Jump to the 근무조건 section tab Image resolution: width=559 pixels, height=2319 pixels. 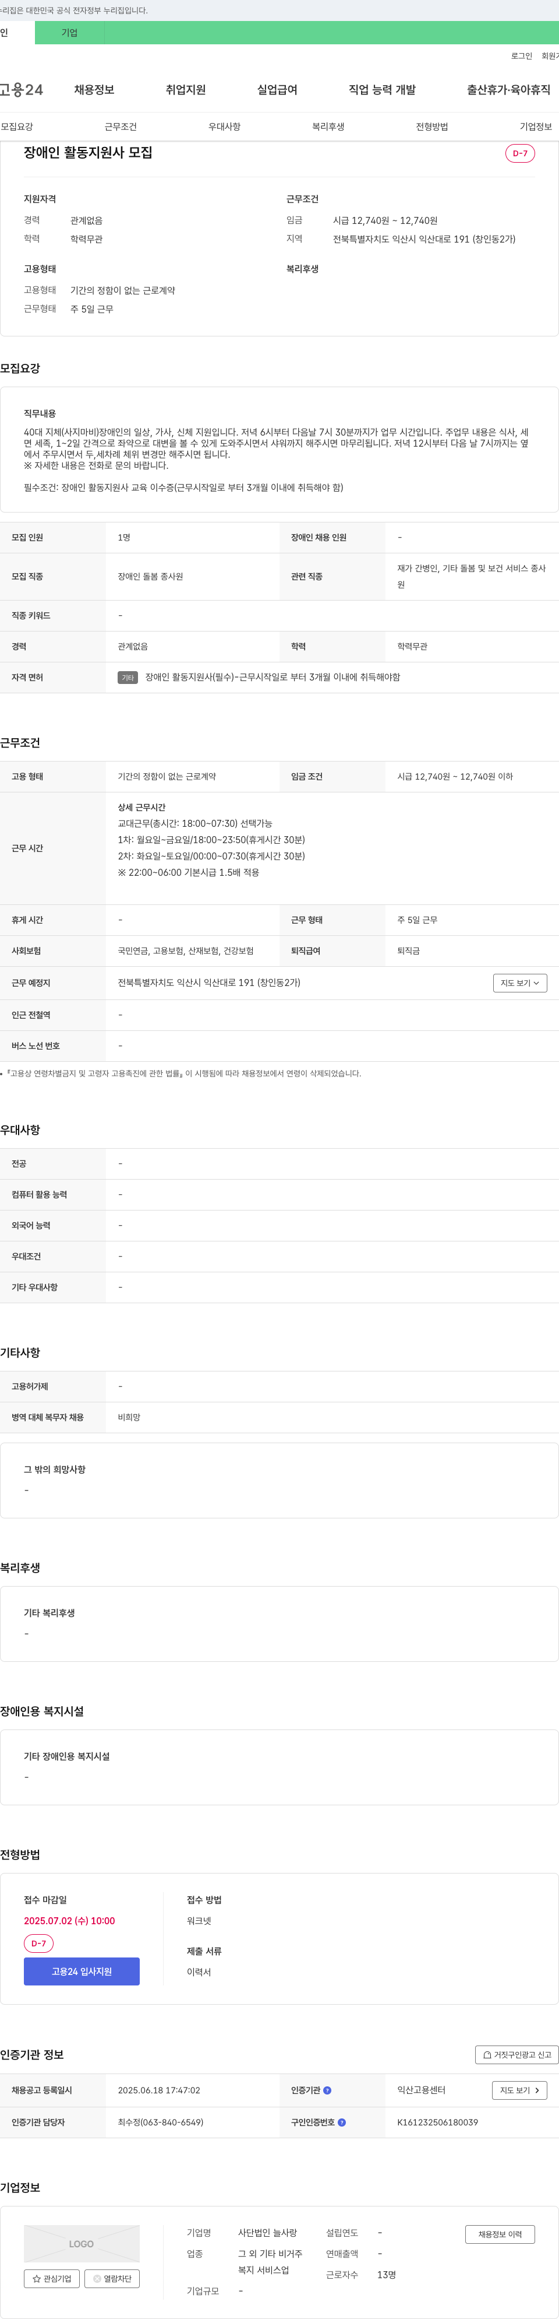click(121, 127)
